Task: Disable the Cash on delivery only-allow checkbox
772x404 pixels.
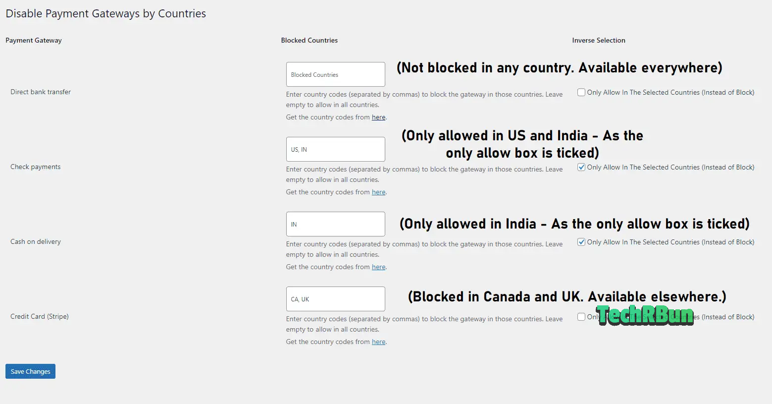Action: (581, 242)
